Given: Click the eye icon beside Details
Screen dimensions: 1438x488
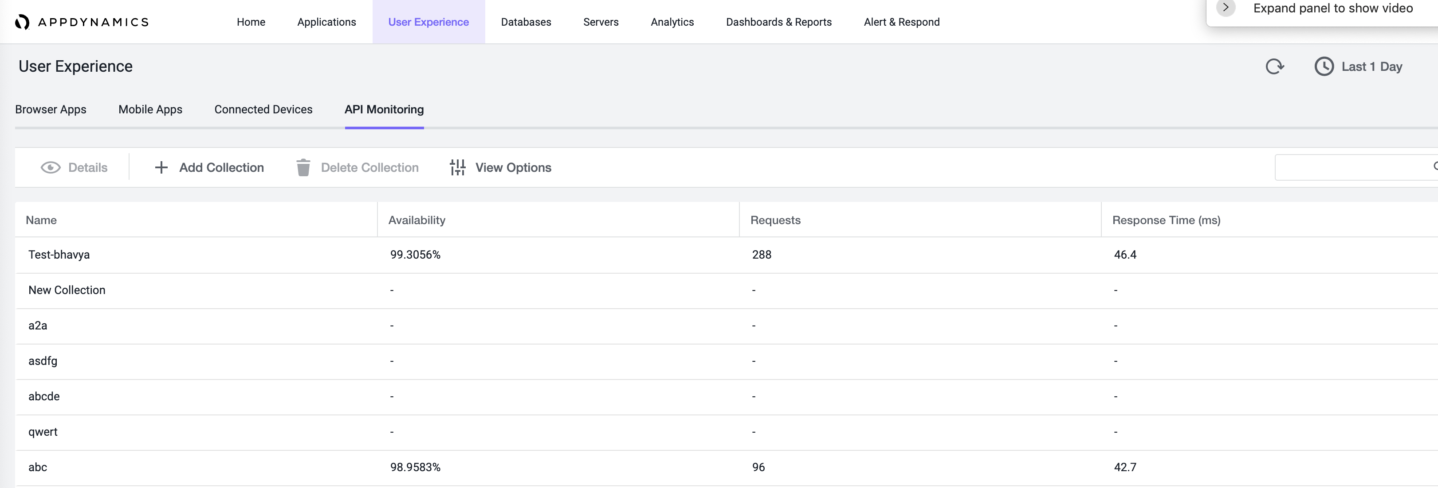Looking at the screenshot, I should click(x=50, y=168).
